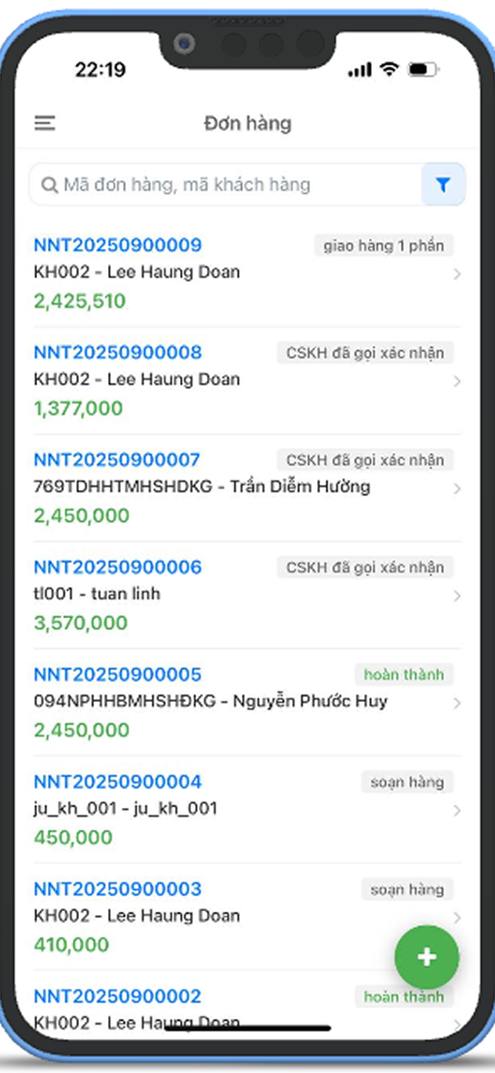Open order link NNT20250900008
The width and height of the screenshot is (495, 1073).
(x=118, y=352)
